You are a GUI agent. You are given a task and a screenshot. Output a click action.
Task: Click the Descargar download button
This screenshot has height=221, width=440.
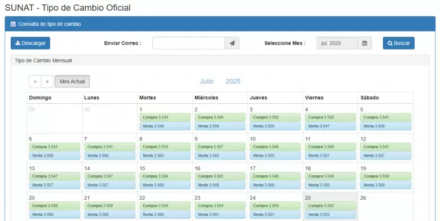[x=30, y=43]
